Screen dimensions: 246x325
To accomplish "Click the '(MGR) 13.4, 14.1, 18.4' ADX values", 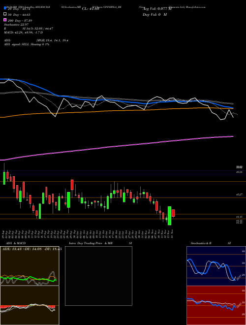I will (52, 40).
